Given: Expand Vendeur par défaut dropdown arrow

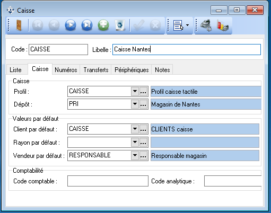Looking at the screenshot, I should tap(135, 155).
